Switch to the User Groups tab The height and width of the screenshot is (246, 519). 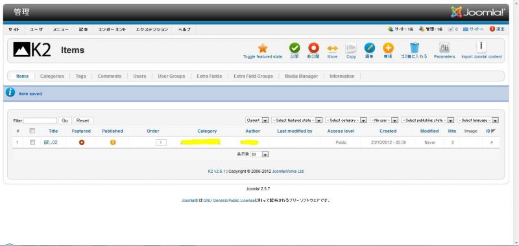171,76
